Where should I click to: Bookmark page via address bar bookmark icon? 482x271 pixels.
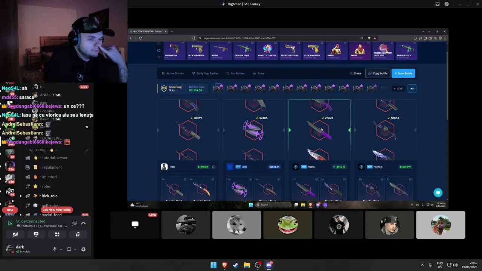[194, 38]
